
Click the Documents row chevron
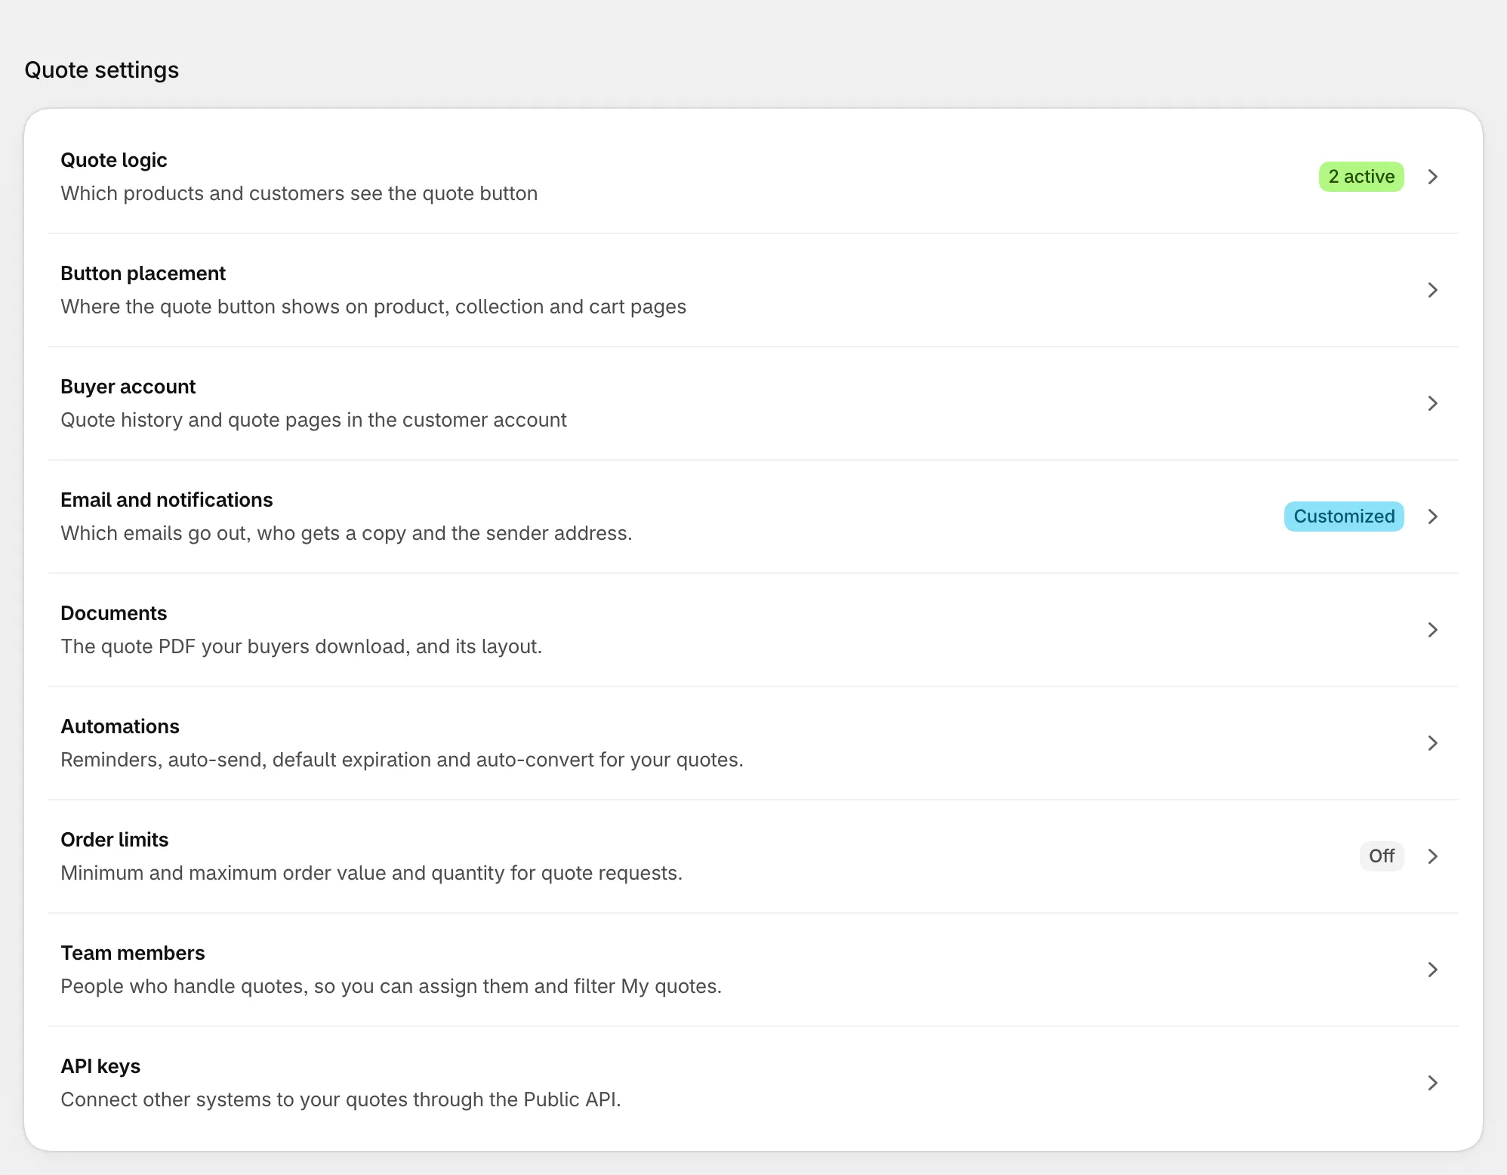pos(1432,630)
